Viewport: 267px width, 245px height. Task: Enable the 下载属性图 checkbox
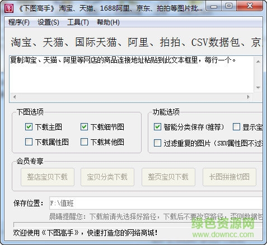pyautogui.click(x=29, y=142)
